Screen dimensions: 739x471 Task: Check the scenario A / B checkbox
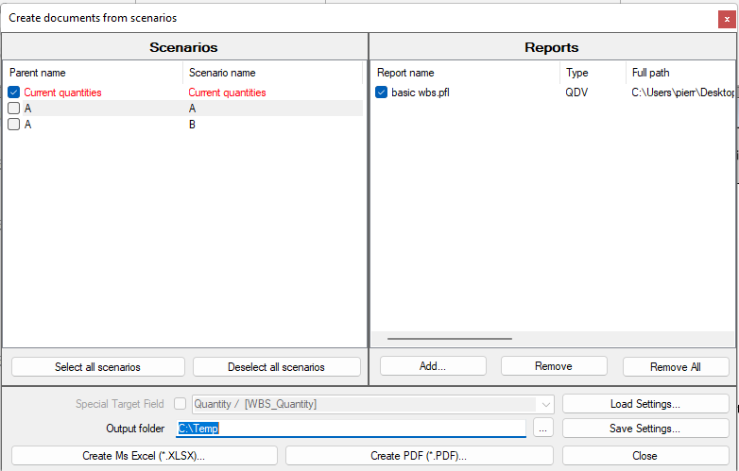[14, 124]
